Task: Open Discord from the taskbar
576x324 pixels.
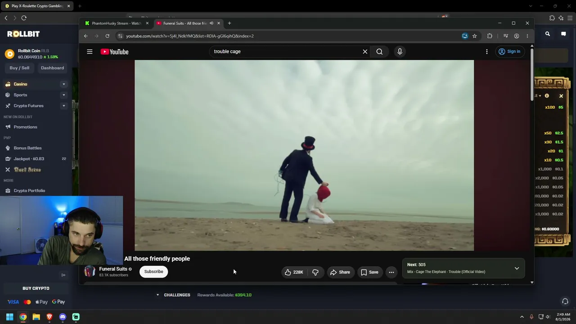Action: 63,317
